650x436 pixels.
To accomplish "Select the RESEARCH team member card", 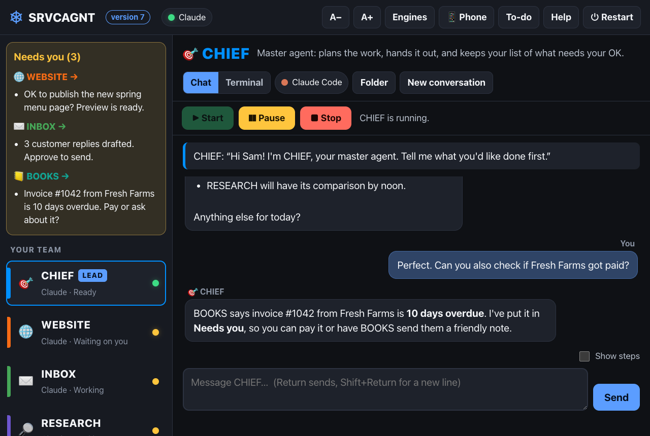I will pyautogui.click(x=86, y=423).
